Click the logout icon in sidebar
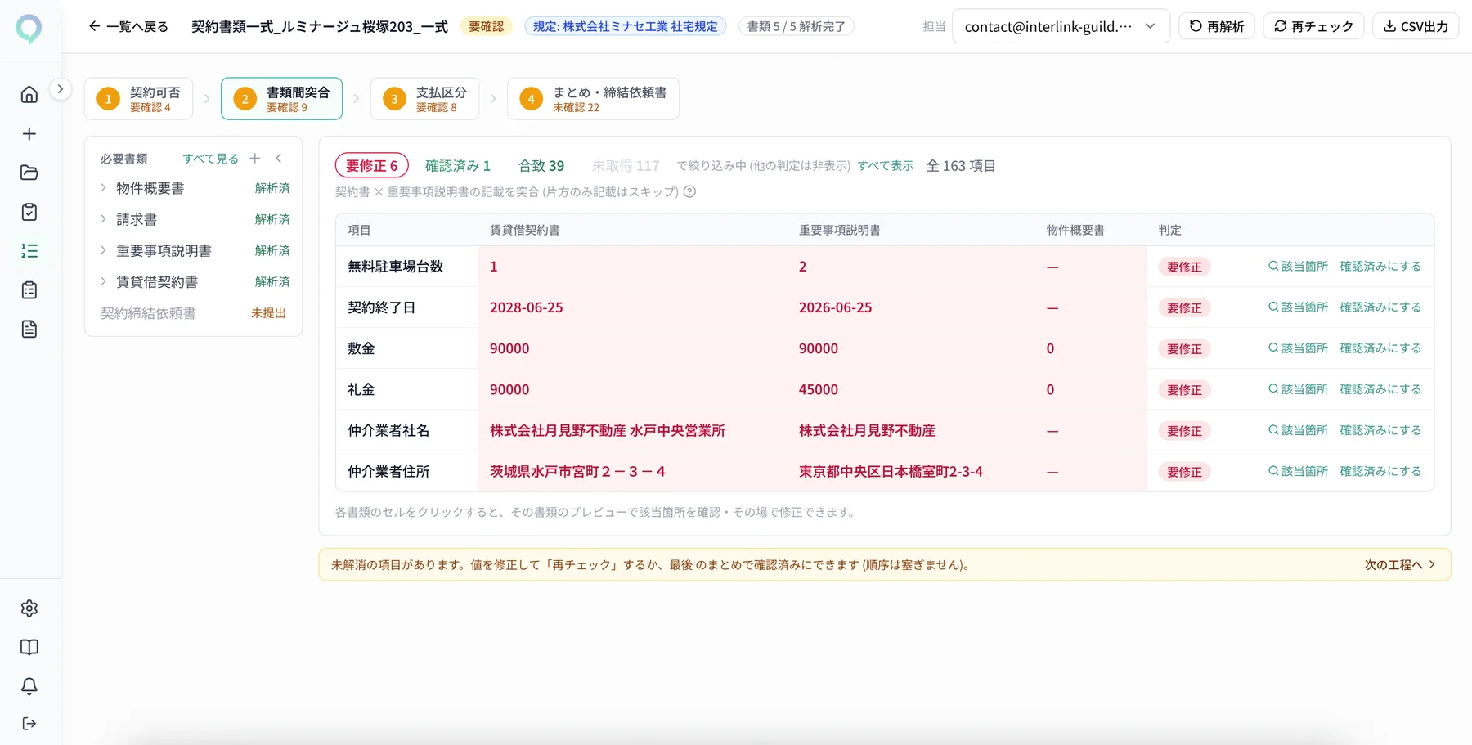 29,724
